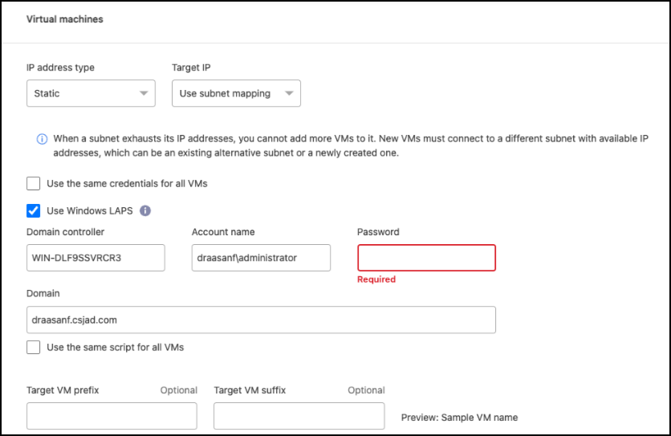Click the Target VM prefix input box
This screenshot has width=671, height=436.
(x=112, y=416)
